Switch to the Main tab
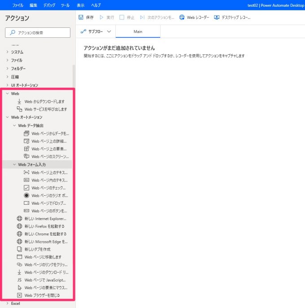305x308 pixels. 138,31
